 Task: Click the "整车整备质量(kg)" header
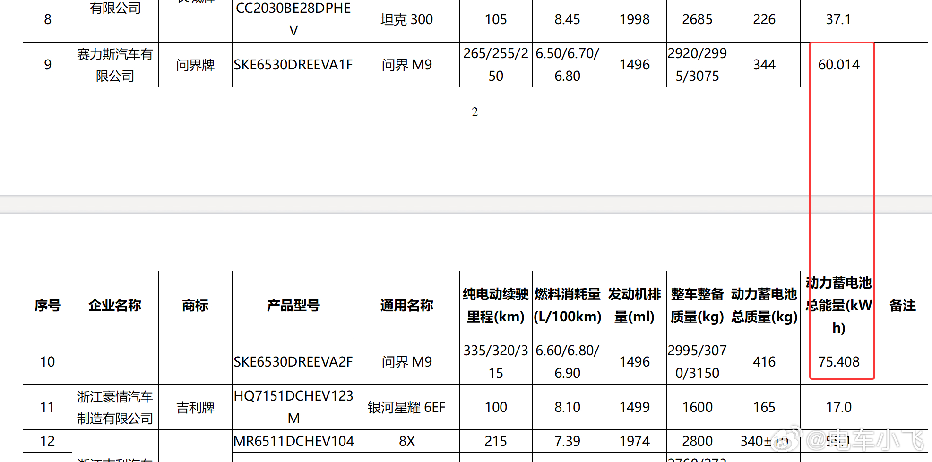tap(697, 306)
